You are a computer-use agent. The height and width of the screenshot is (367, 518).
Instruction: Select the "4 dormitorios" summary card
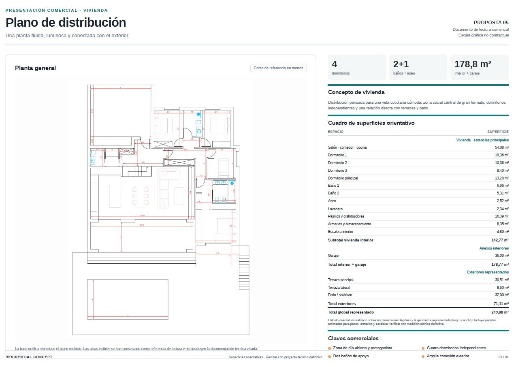tap(357, 67)
